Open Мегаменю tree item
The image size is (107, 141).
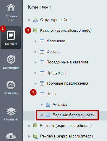[x=56, y=41]
